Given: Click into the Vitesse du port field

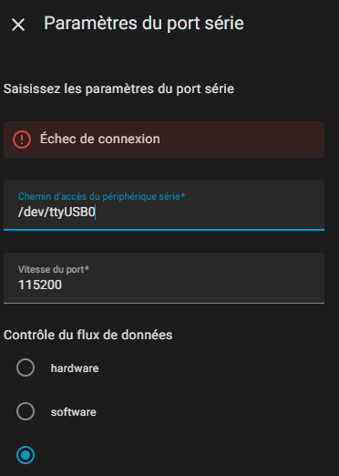Looking at the screenshot, I should 164,278.
